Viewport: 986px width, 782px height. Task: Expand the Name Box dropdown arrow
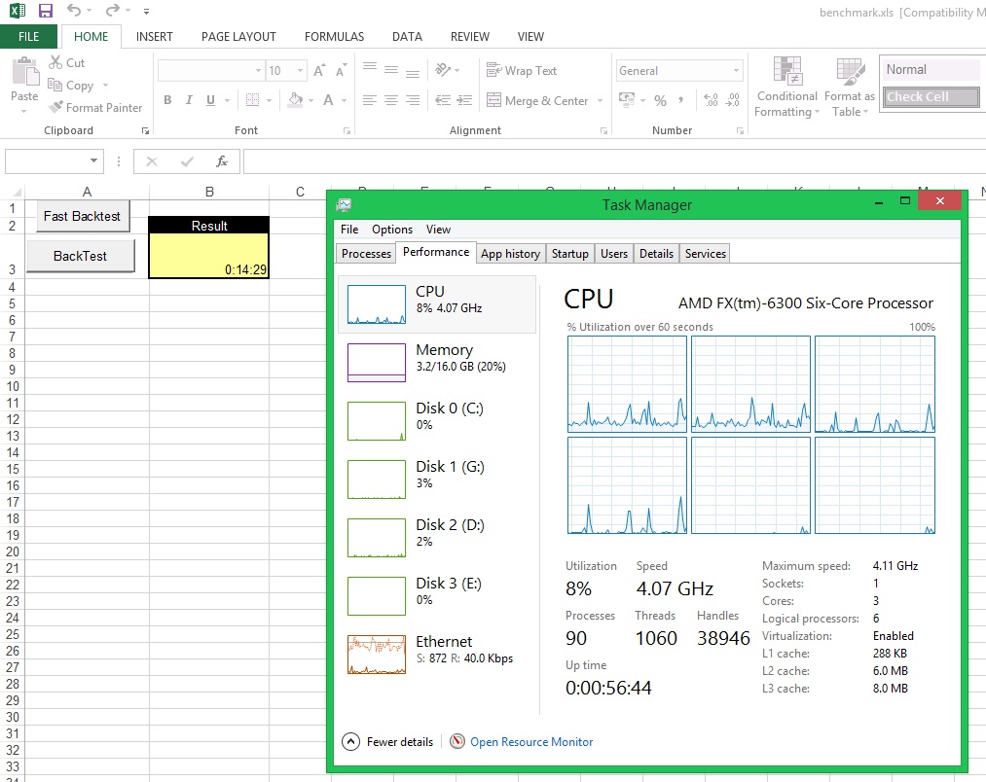click(93, 161)
